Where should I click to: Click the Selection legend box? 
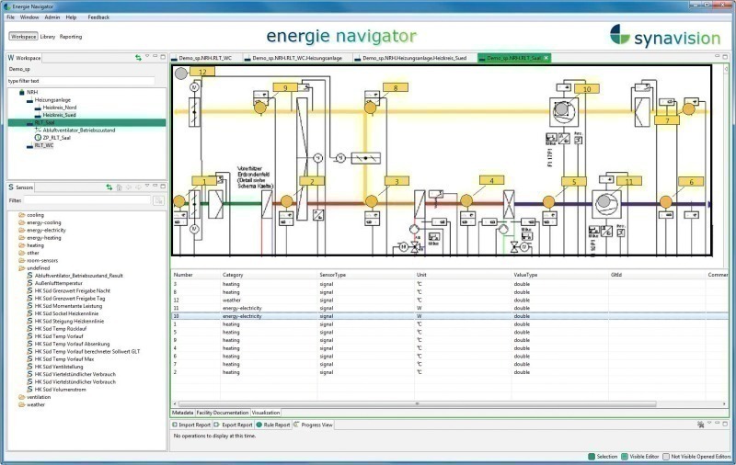click(x=592, y=456)
